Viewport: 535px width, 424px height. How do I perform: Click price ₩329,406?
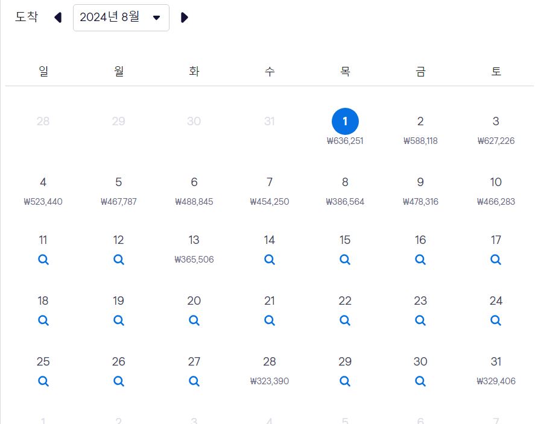tap(496, 381)
